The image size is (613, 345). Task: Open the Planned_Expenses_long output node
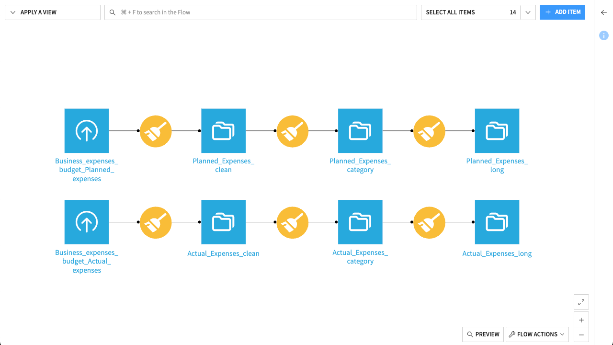tap(497, 130)
